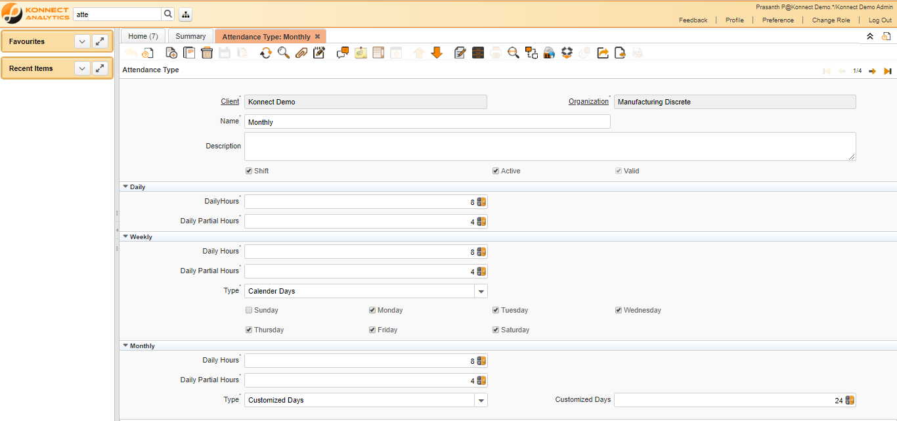Collapse the Daily section
897x421 pixels.
click(125, 187)
